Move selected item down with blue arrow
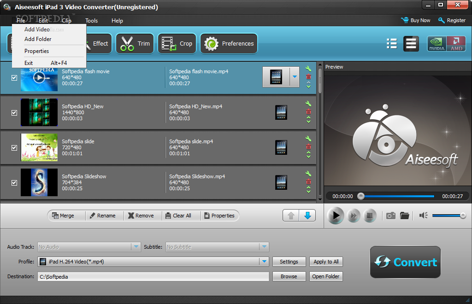Screen dimensions: 472x304 point(307,216)
